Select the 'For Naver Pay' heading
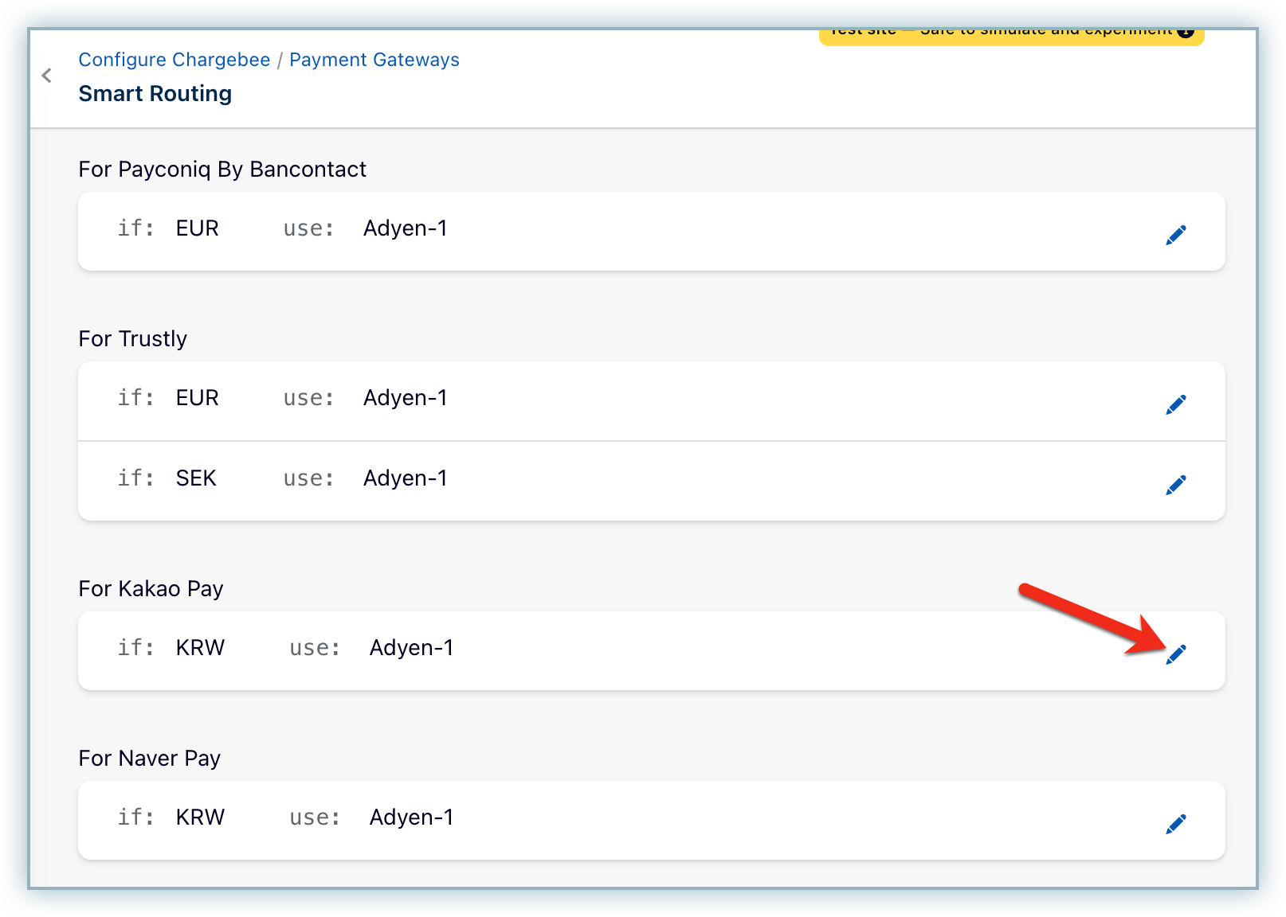Screen dimensions: 1286x917 click(150, 759)
